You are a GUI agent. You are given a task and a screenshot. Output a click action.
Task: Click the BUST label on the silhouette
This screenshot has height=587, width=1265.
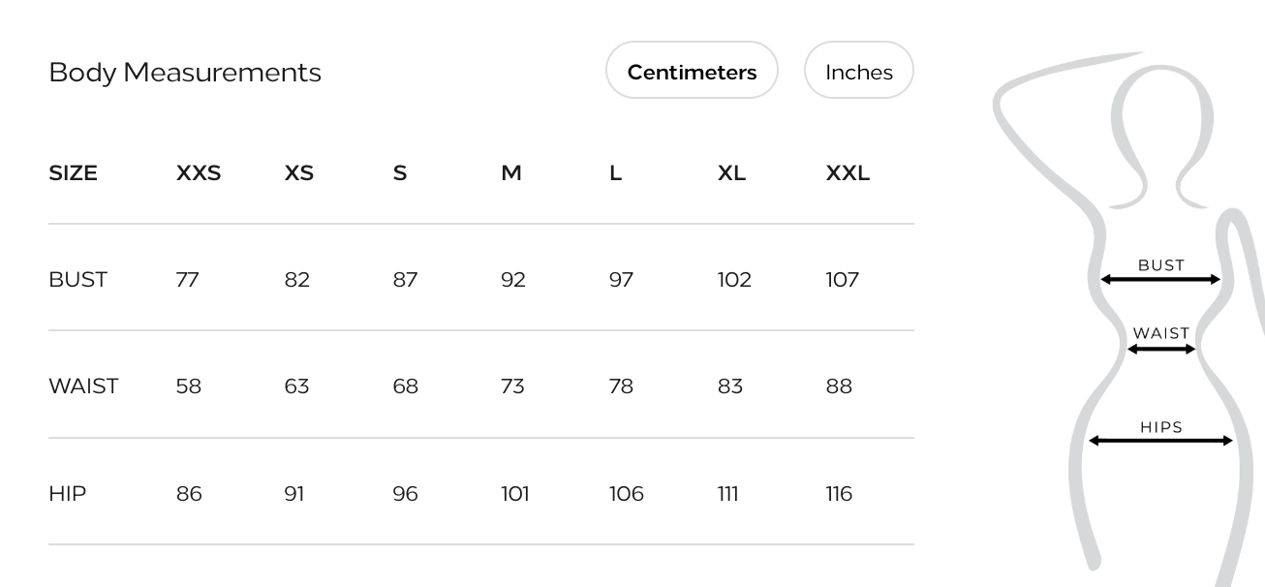click(1160, 264)
